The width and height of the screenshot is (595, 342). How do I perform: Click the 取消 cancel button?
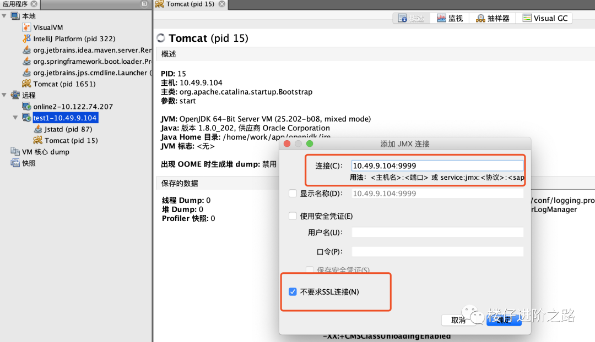[458, 320]
